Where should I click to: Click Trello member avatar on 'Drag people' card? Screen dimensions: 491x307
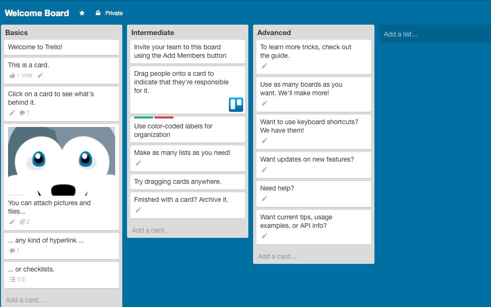(x=236, y=104)
